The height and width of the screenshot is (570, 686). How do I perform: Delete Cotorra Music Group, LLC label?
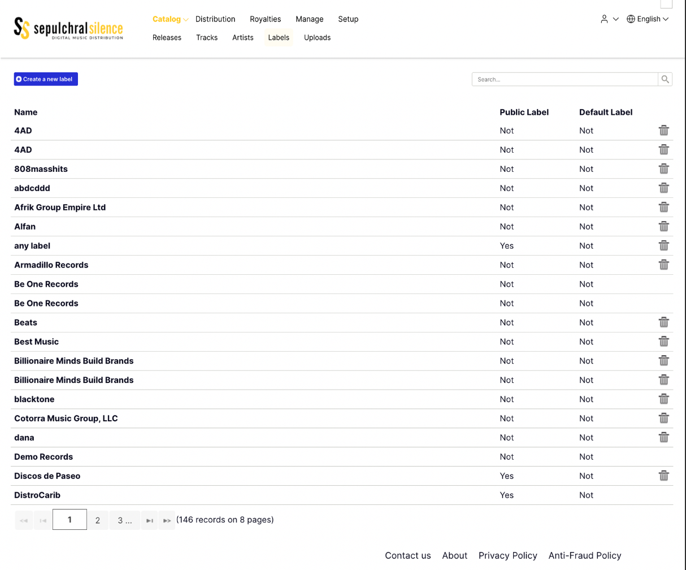click(x=663, y=418)
